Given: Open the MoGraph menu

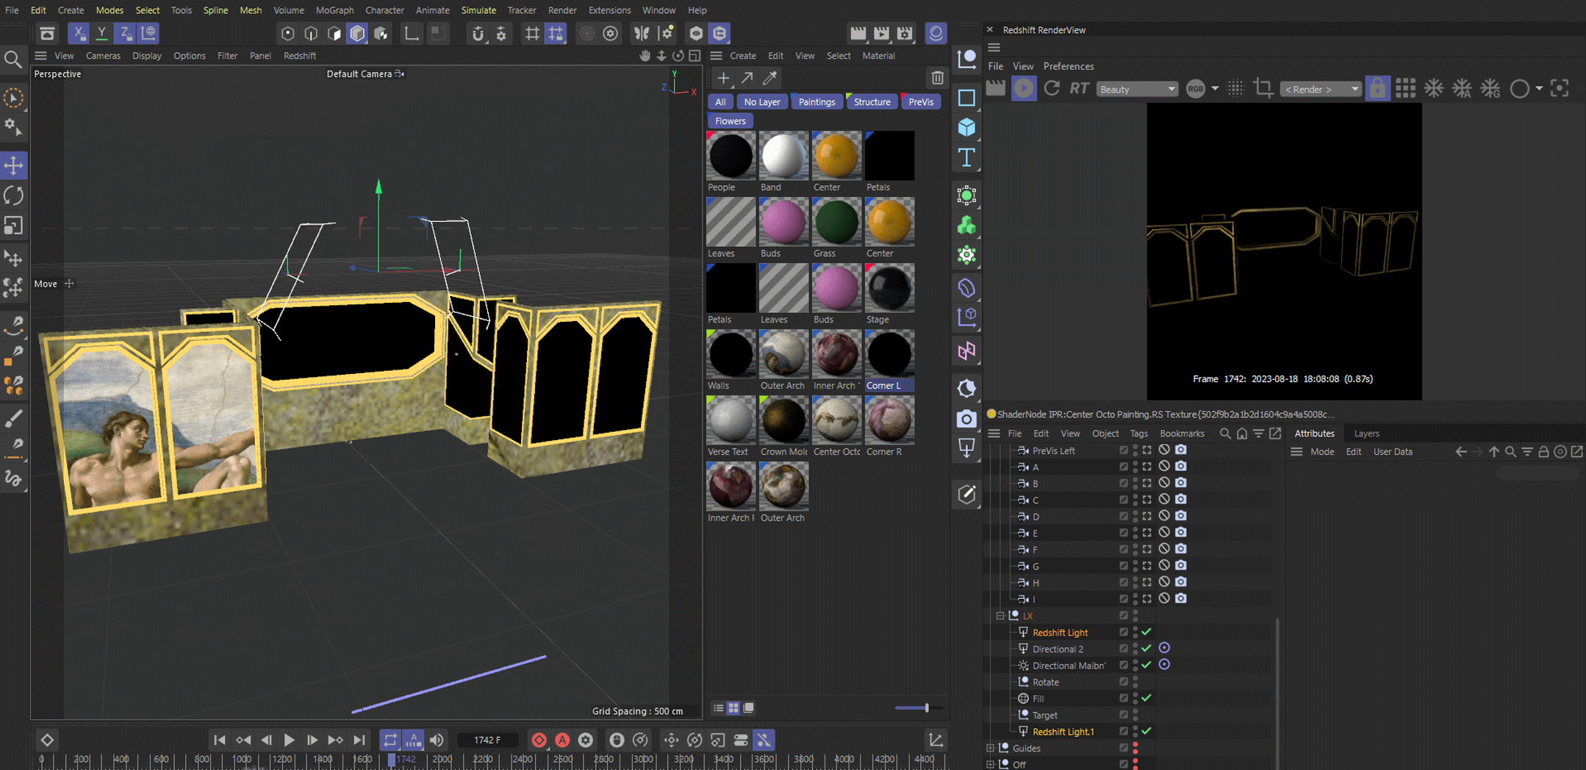Looking at the screenshot, I should [x=334, y=10].
